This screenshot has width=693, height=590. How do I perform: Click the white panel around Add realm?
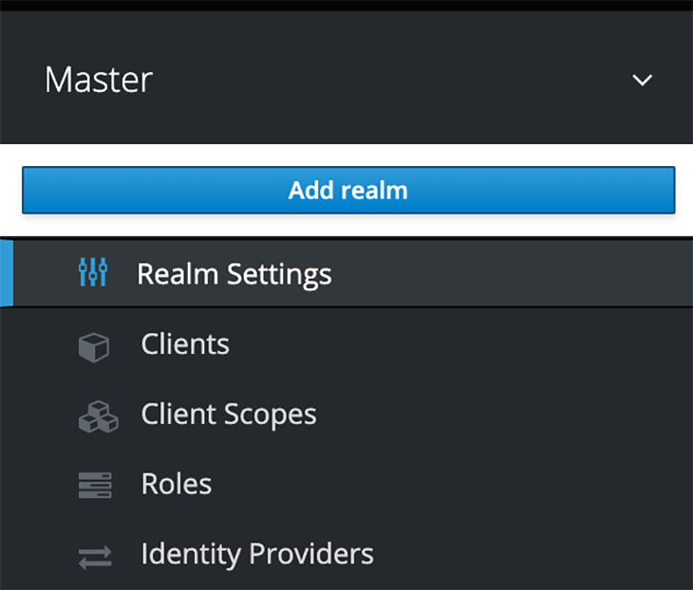(x=346, y=225)
